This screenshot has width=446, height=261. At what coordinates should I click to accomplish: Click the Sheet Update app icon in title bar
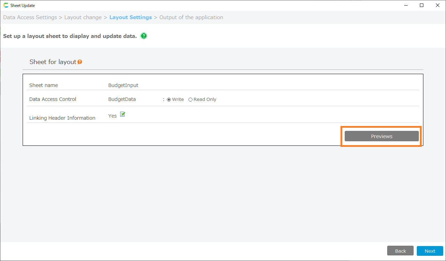[6, 6]
